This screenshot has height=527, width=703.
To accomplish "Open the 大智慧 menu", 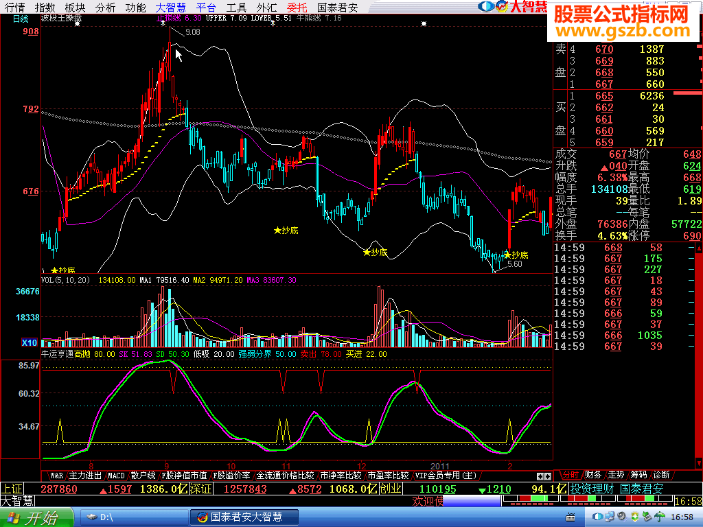I will 170,7.
